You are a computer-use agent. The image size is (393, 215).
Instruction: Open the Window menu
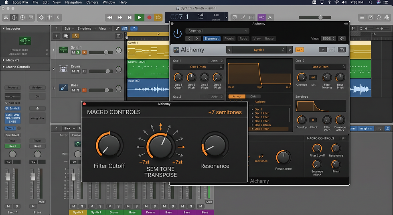coord(109,2)
